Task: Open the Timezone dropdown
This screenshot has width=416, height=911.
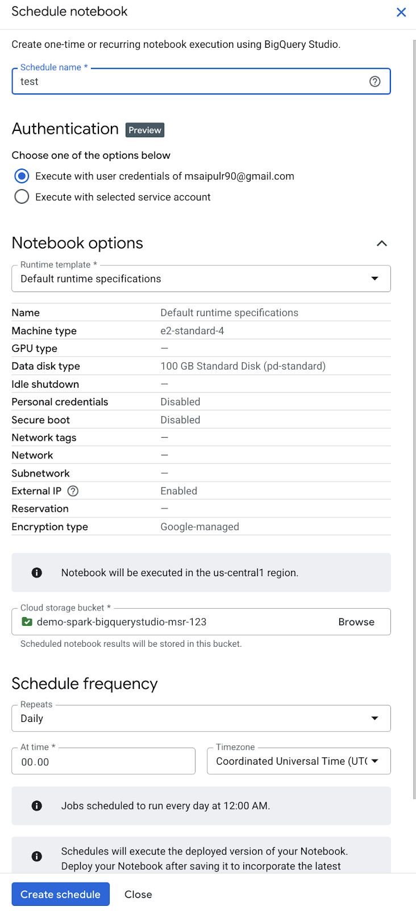Action: point(298,761)
